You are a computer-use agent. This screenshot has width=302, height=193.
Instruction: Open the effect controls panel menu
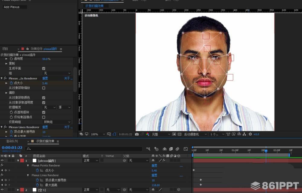[x=61, y=49]
